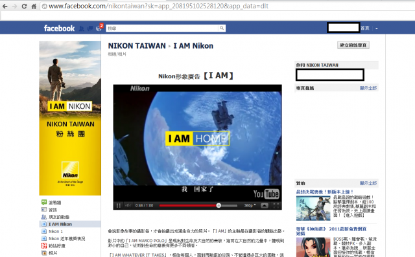Click the lower 顯示全部 link in the right column
This screenshot has height=257, width=415.
(368, 183)
